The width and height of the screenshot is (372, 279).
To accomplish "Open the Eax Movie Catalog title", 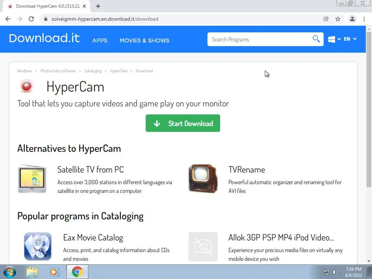I will 93,238.
